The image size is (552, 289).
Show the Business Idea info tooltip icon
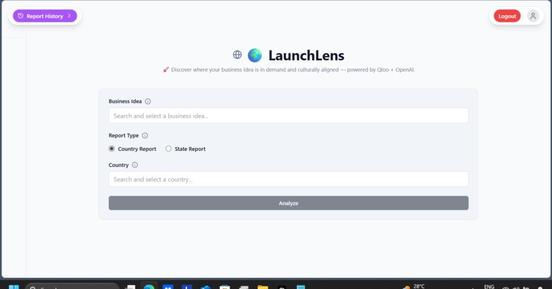tap(148, 101)
